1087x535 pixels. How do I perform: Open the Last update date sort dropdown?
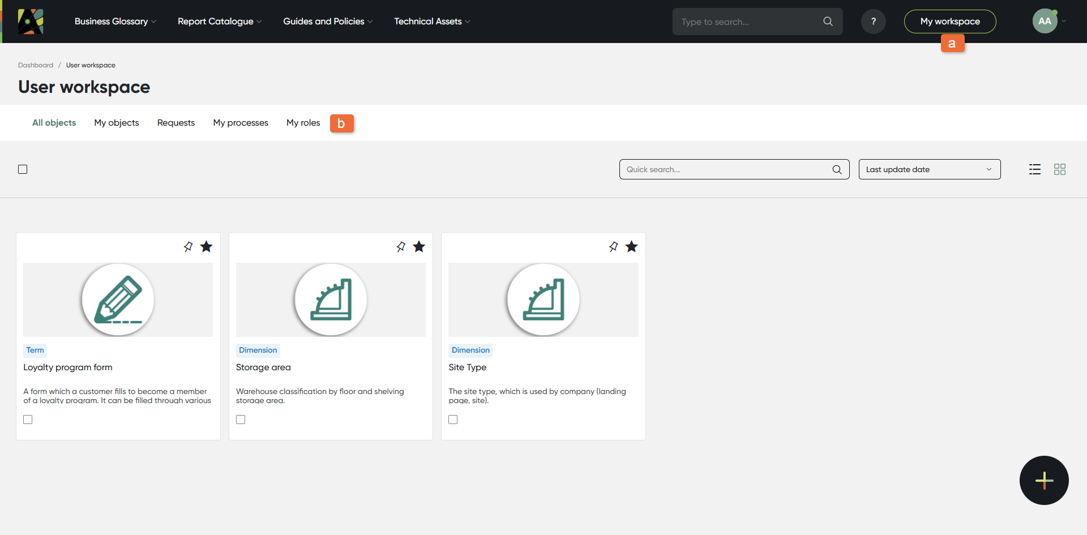click(x=929, y=169)
